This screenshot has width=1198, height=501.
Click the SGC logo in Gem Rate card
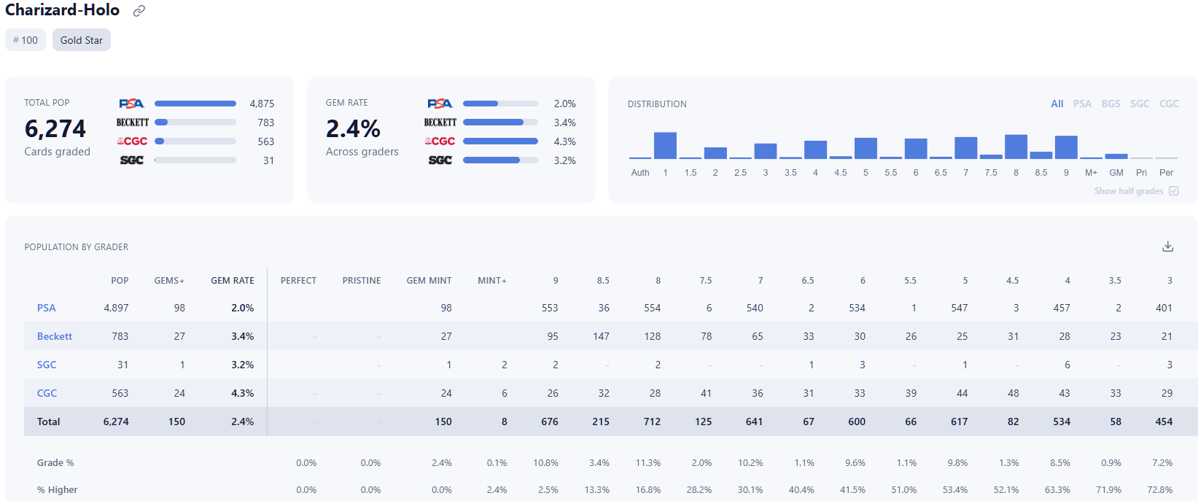coord(440,160)
